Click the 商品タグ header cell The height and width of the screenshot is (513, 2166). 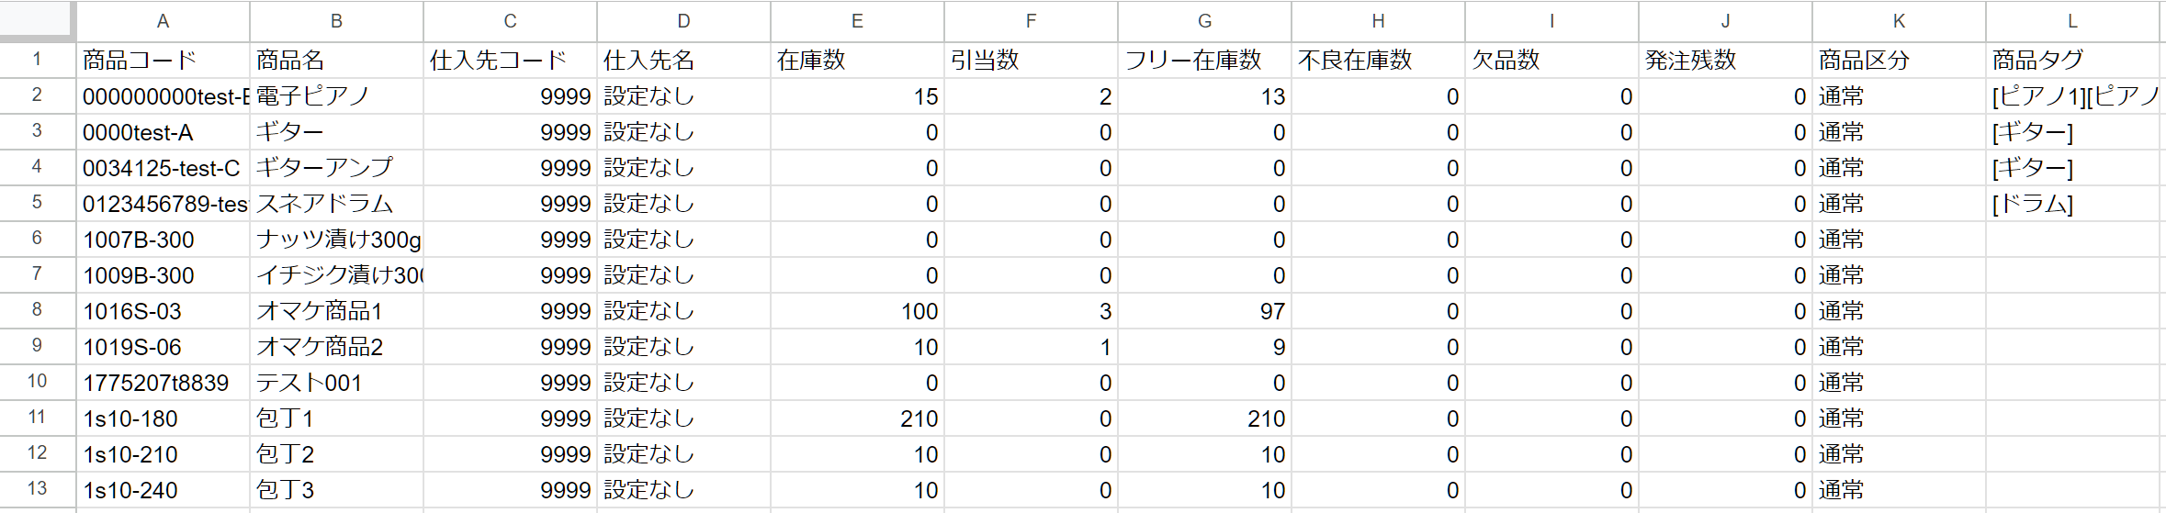[x=2071, y=61]
